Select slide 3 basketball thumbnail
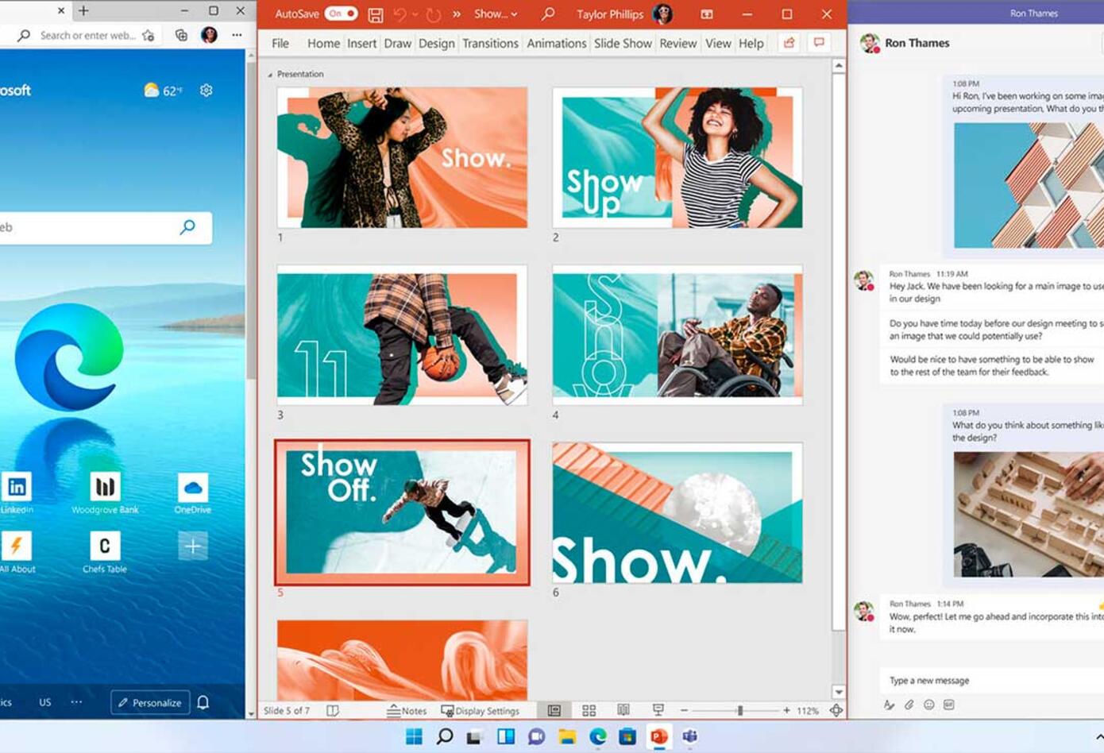This screenshot has height=753, width=1104. pos(402,335)
